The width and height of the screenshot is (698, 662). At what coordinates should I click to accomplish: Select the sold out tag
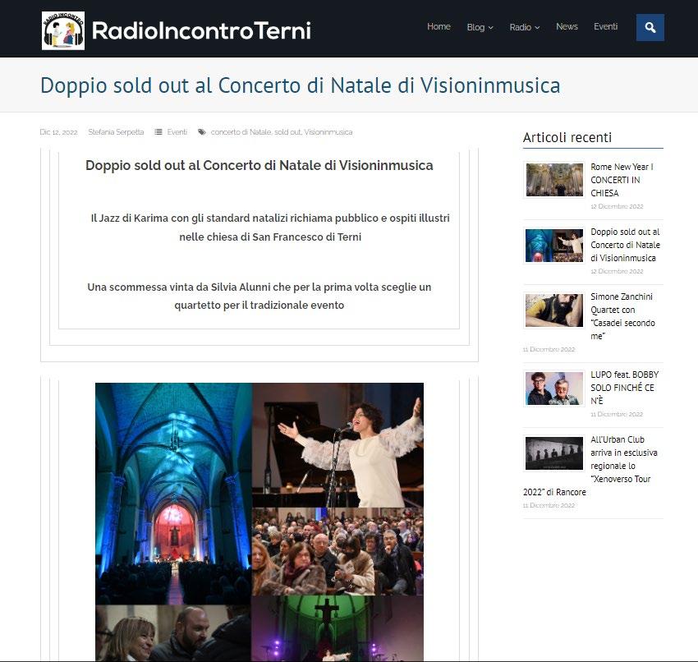click(287, 131)
